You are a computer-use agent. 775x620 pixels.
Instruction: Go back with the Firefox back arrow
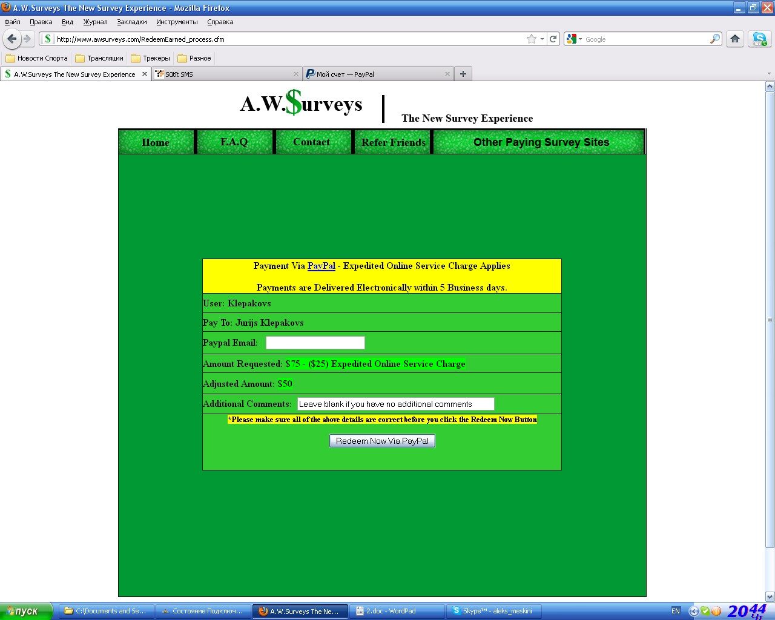(x=12, y=39)
